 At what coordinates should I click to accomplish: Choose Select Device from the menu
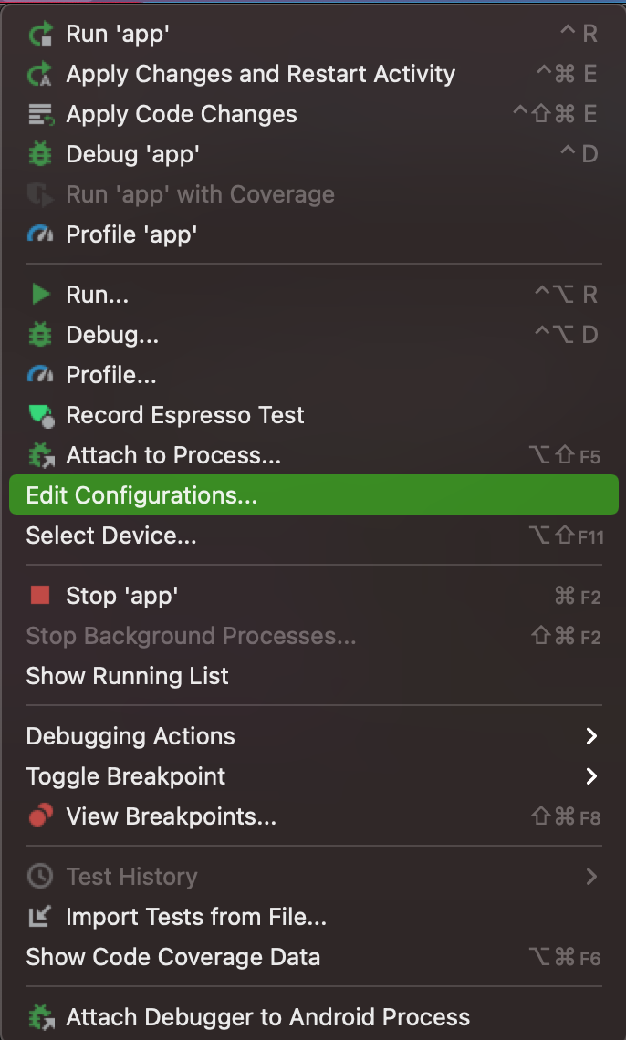tap(111, 536)
